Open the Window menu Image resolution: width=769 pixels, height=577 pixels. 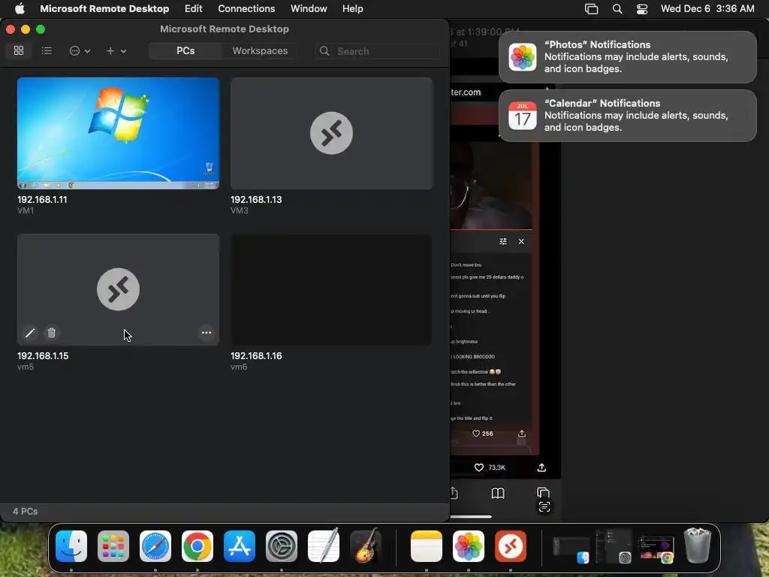point(309,8)
